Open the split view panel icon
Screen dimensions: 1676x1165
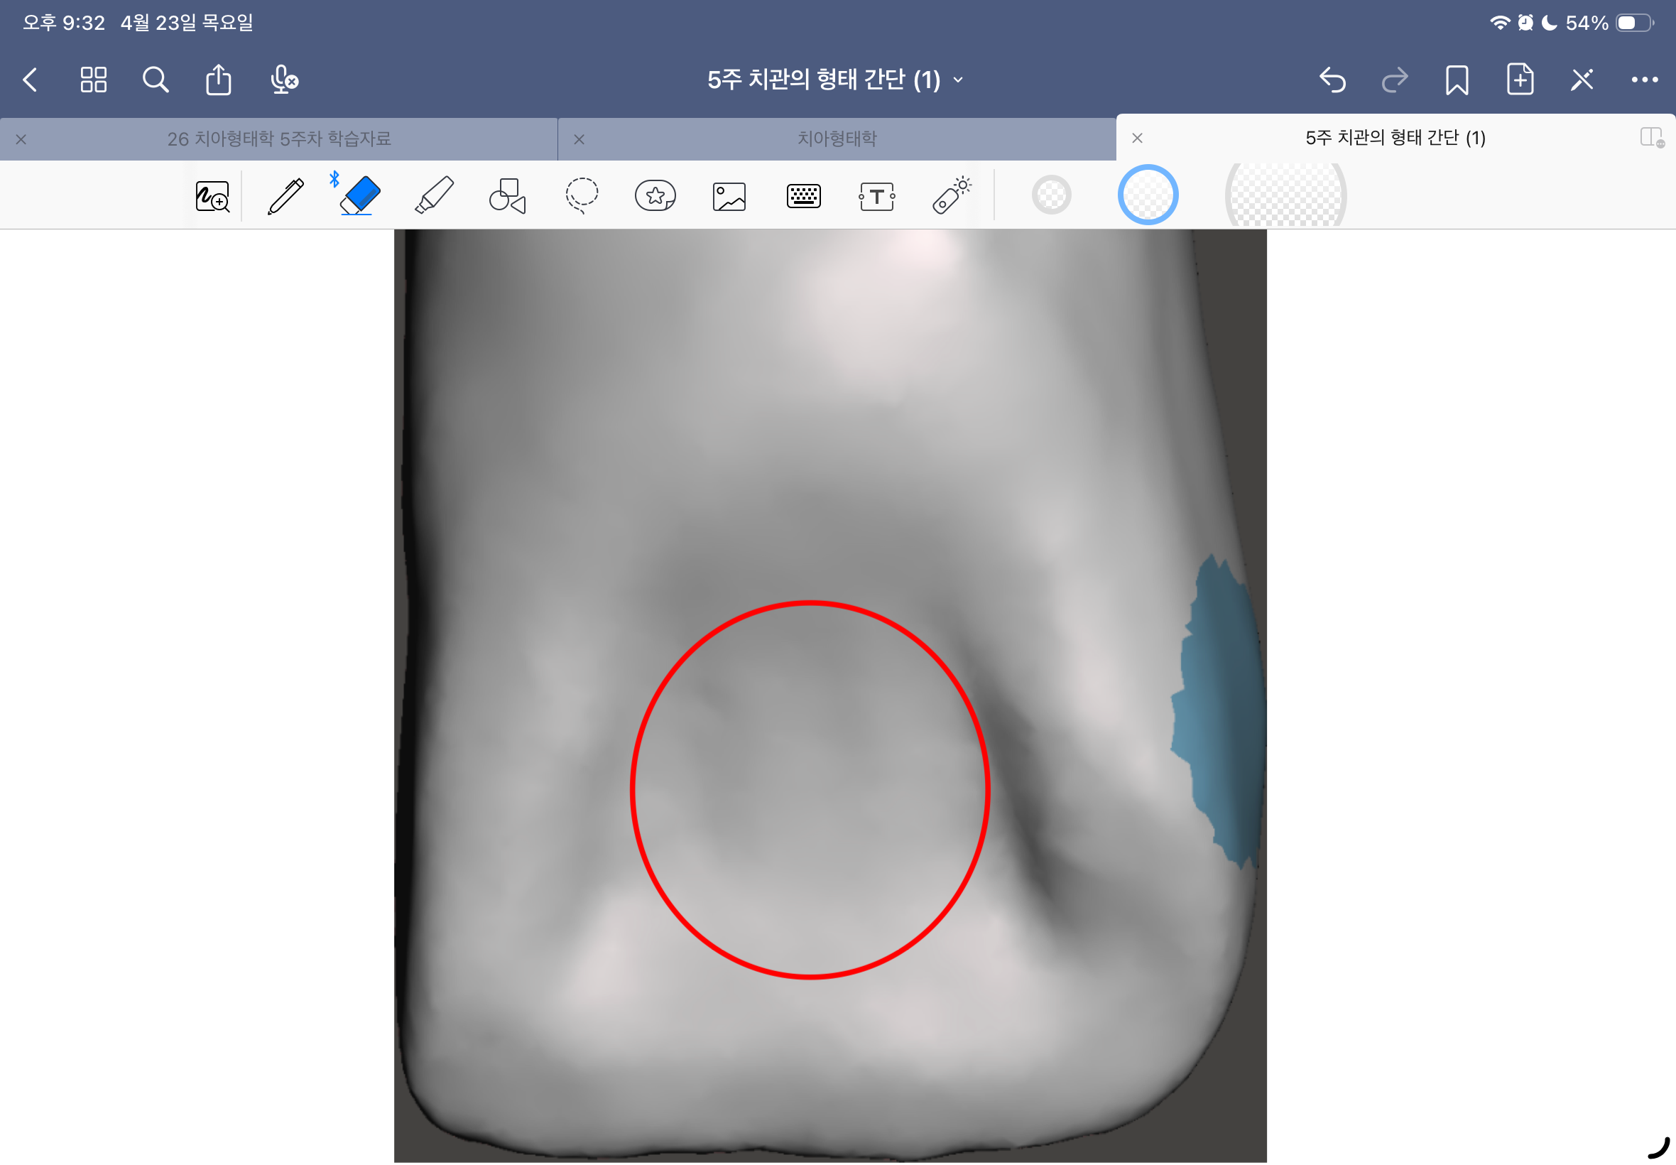tap(1650, 137)
